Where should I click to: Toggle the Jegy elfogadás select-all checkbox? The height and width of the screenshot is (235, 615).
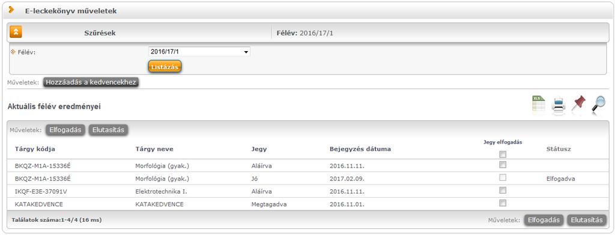[x=503, y=154]
